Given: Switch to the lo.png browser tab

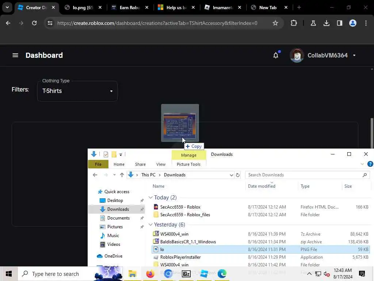Looking at the screenshot, I should 83,8.
